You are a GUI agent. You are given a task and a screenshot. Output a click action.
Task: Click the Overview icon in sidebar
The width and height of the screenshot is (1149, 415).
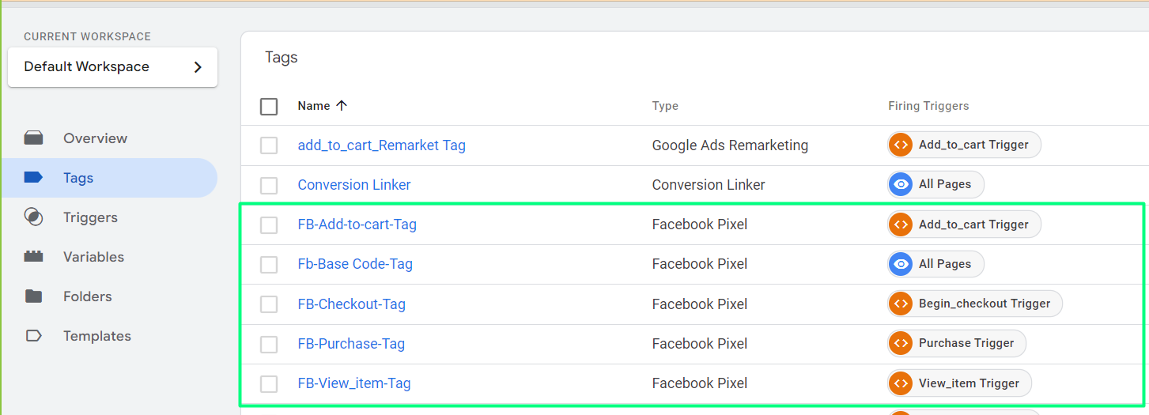(33, 138)
